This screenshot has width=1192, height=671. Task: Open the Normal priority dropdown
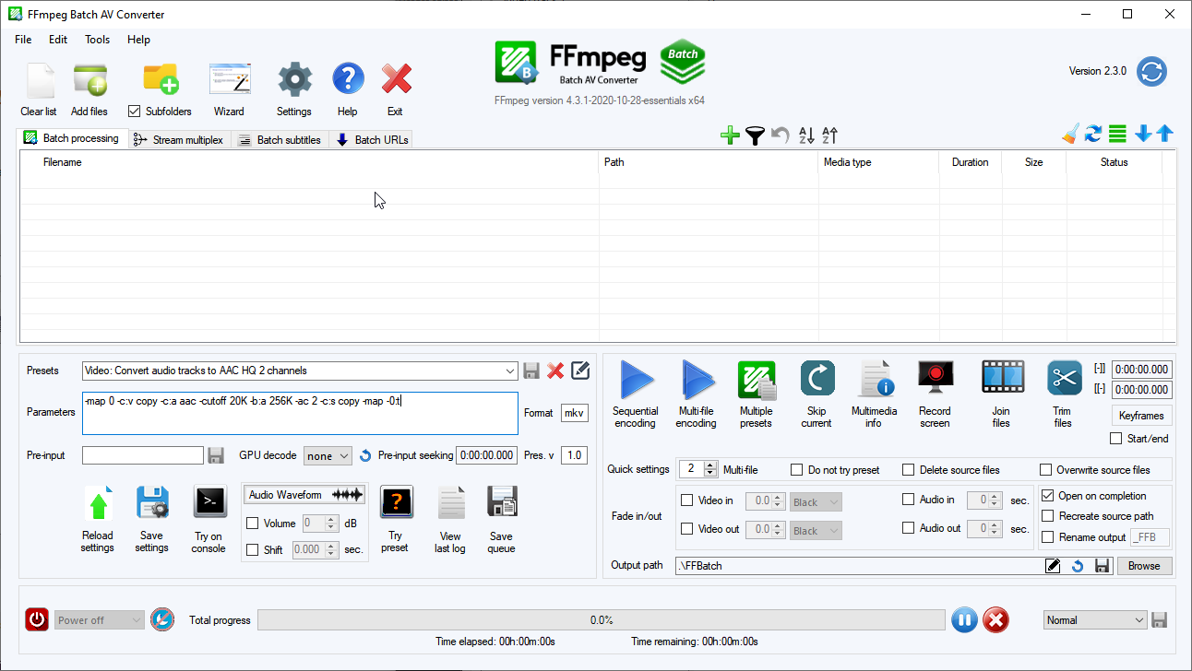(1095, 620)
